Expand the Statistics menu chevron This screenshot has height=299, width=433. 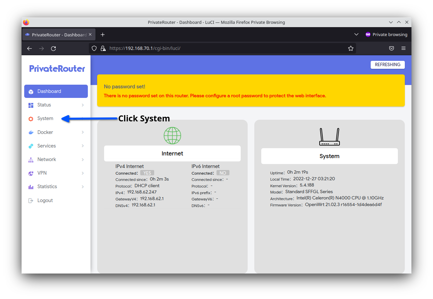pos(83,187)
